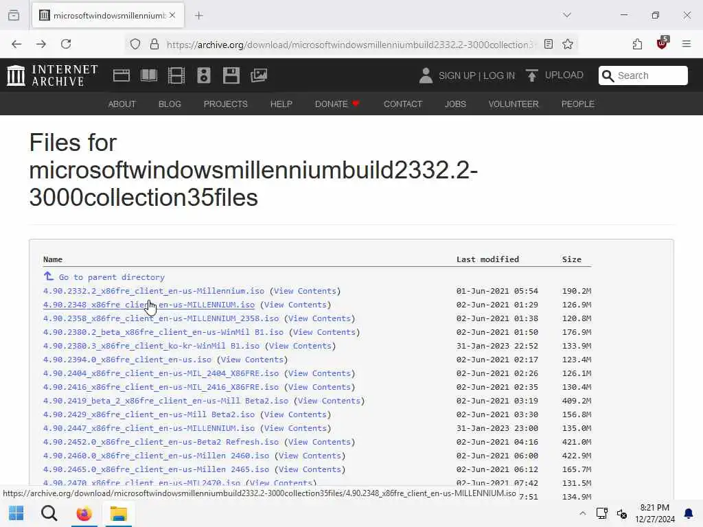
Task: Download 4.90.2332.2 Millennium.iso file
Action: pos(154,291)
